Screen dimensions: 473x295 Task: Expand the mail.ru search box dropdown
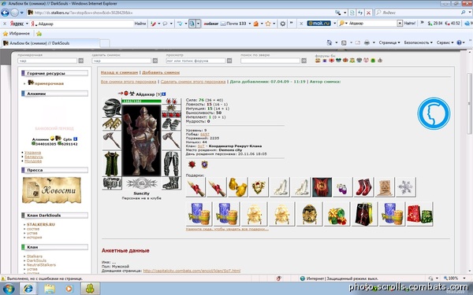[x=400, y=23]
